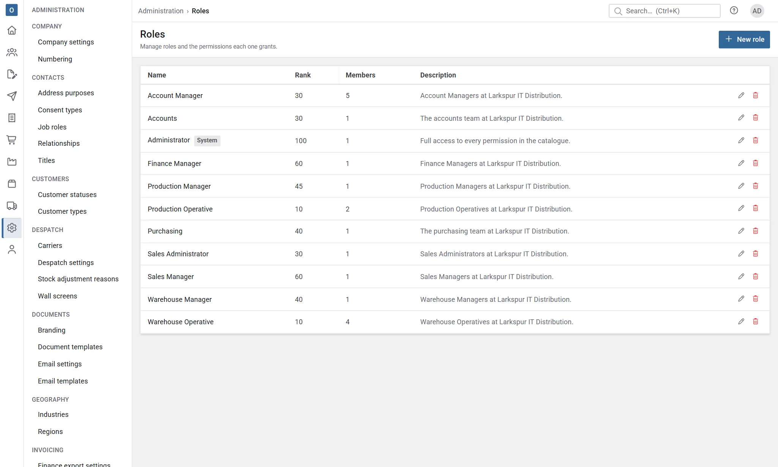The image size is (778, 467).
Task: Open the Home icon in sidebar
Action: pyautogui.click(x=12, y=30)
